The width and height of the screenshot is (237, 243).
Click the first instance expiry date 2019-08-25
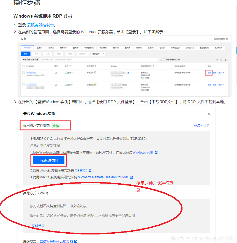pyautogui.click(x=145, y=75)
